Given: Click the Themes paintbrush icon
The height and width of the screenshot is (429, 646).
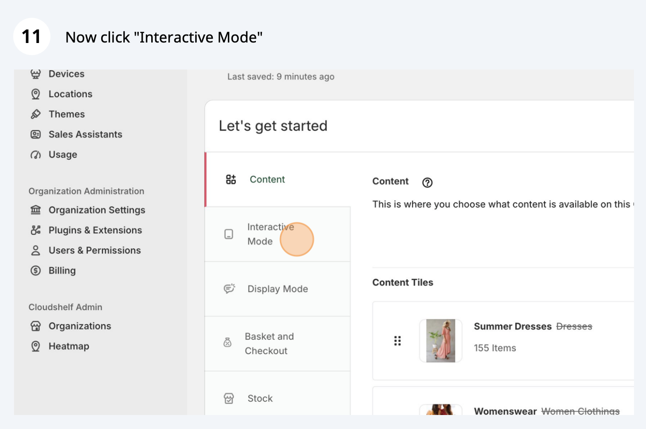Looking at the screenshot, I should pos(36,114).
